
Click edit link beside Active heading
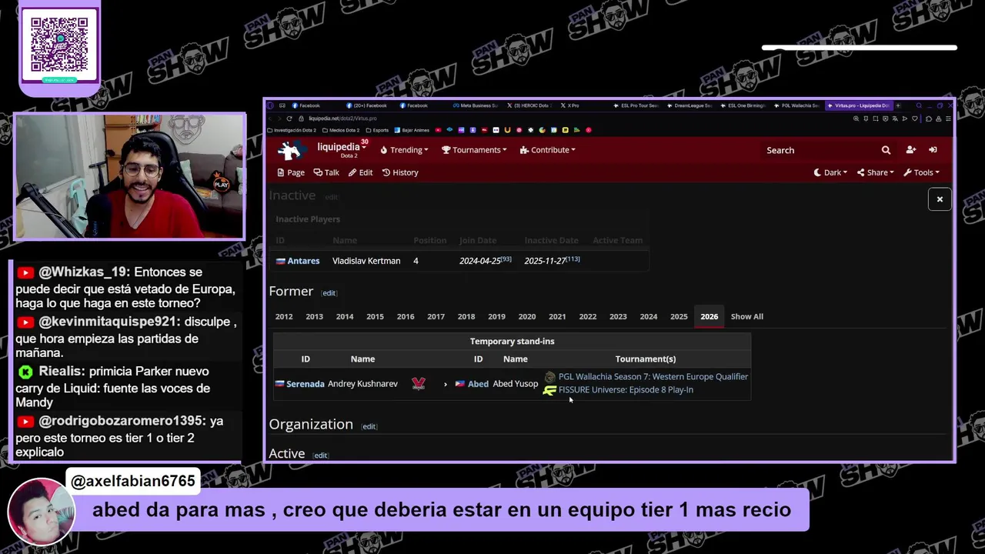[x=320, y=456]
